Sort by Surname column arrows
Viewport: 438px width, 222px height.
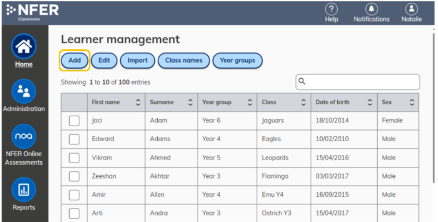[x=190, y=102]
